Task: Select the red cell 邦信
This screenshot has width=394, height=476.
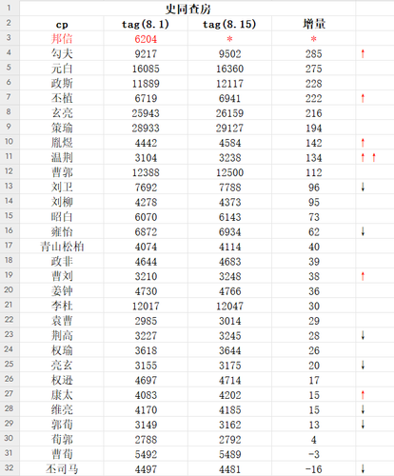Action: pyautogui.click(x=62, y=39)
